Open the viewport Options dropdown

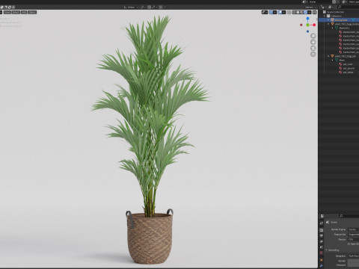310,7
